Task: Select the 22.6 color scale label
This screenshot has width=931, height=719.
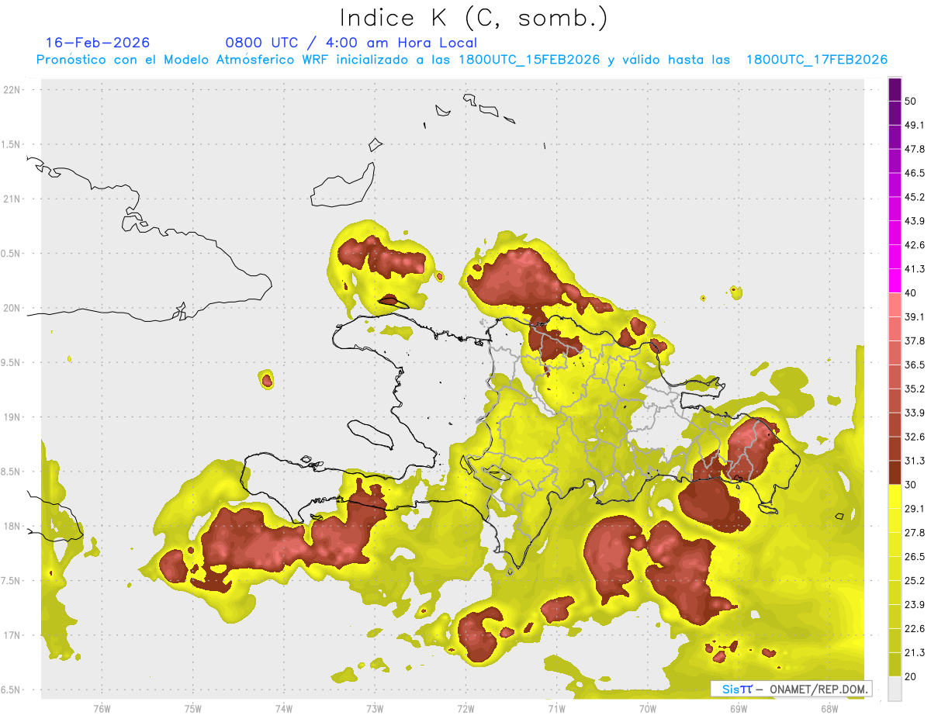Action: pyautogui.click(x=915, y=629)
